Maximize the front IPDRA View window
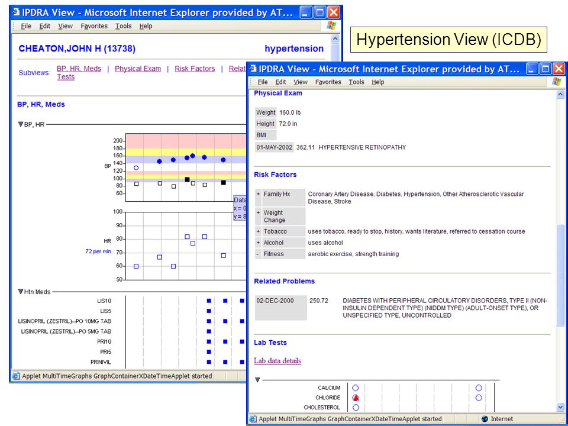 tap(545, 69)
